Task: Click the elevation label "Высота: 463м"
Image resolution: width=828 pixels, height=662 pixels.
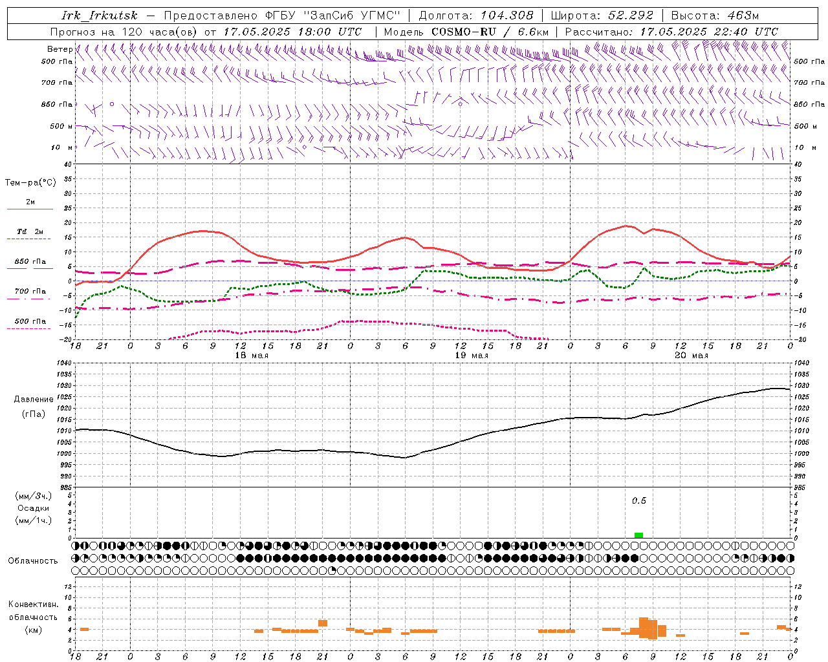Action: pos(715,16)
